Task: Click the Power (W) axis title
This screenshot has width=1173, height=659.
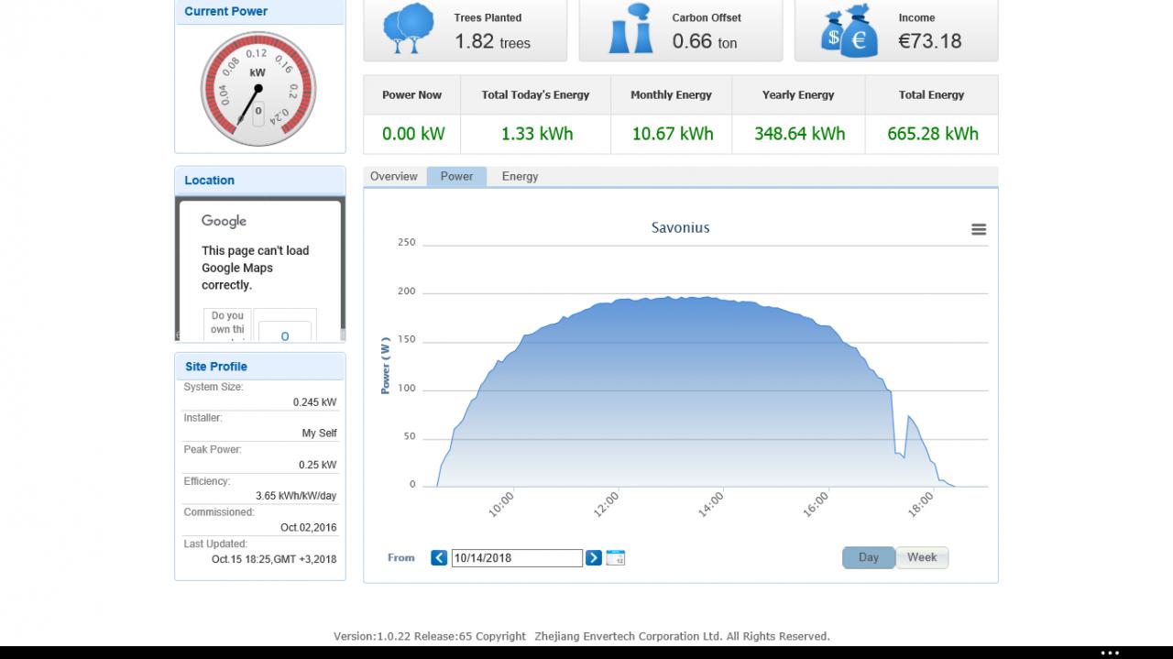Action: click(386, 366)
